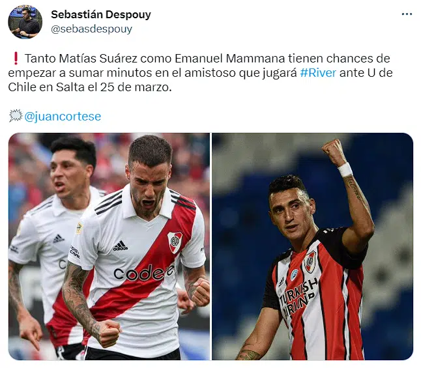Open the @sebasdespouy handle link

pyautogui.click(x=91, y=29)
